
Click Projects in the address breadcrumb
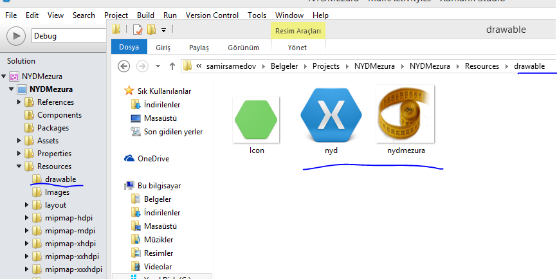pos(325,66)
